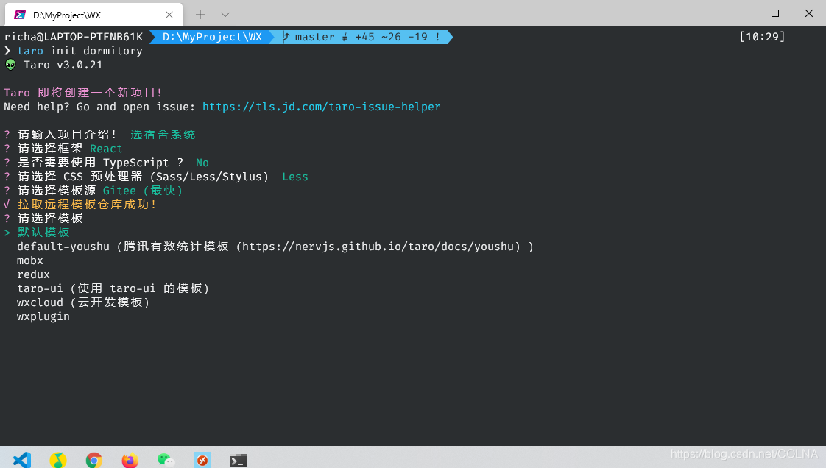826x468 pixels.
Task: Close the D:\MyProject\WX tab
Action: click(x=169, y=15)
